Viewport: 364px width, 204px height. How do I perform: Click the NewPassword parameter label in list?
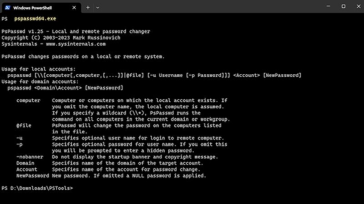[32, 175]
